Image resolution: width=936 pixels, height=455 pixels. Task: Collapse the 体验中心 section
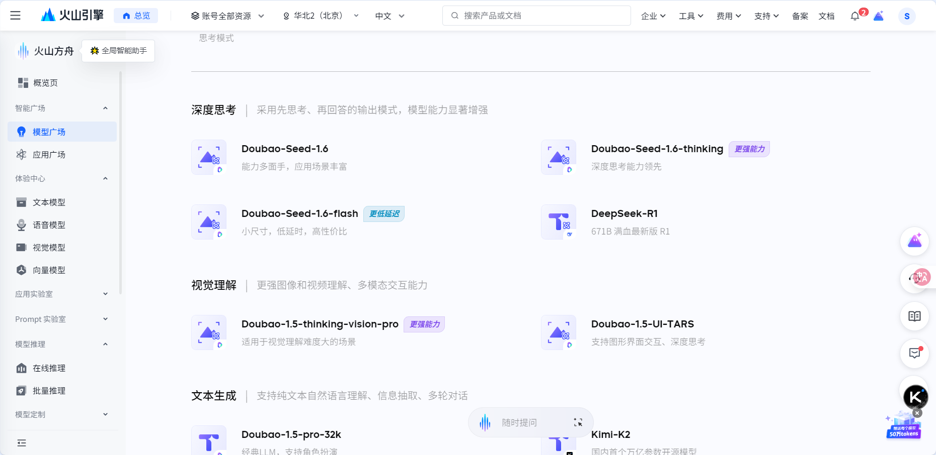coord(105,178)
